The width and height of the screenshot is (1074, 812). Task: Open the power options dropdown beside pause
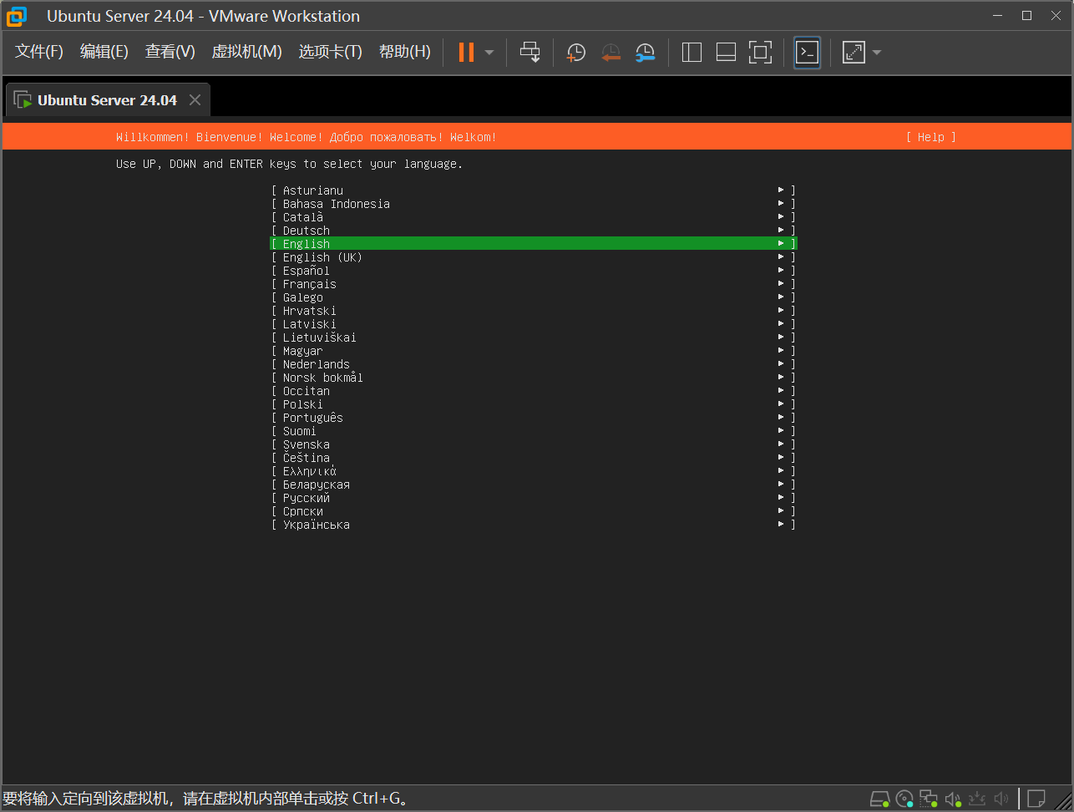[x=489, y=53]
